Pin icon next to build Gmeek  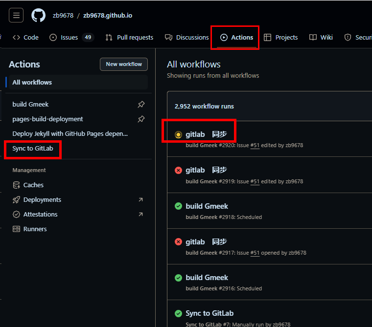(141, 104)
